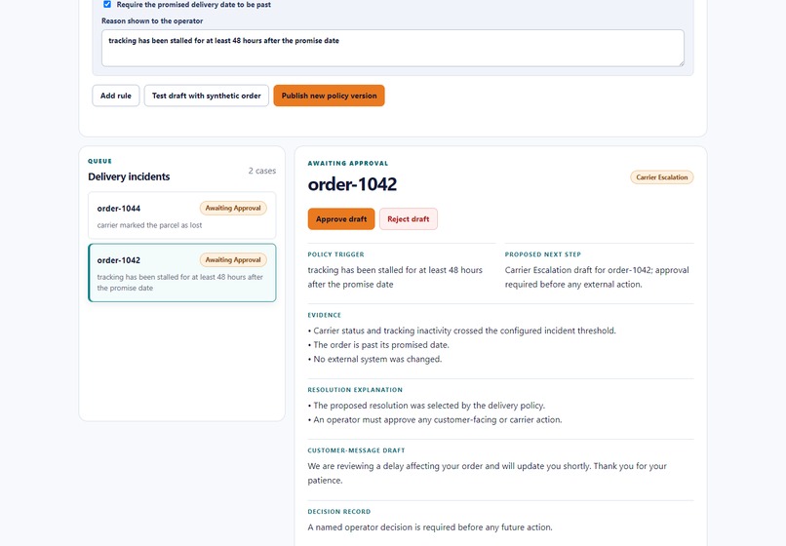Edit the Reason shown to the operator textarea
Screen dimensions: 786x546
pyautogui.click(x=392, y=48)
